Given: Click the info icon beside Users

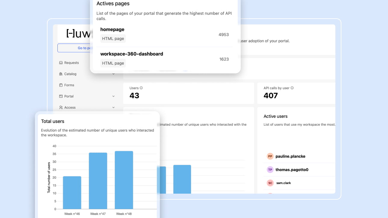Looking at the screenshot, I should (141, 88).
